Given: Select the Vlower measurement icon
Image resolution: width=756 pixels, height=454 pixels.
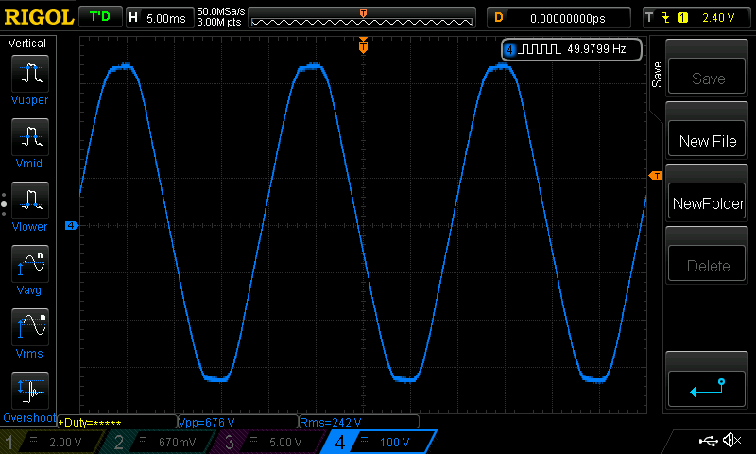Looking at the screenshot, I should [x=31, y=200].
